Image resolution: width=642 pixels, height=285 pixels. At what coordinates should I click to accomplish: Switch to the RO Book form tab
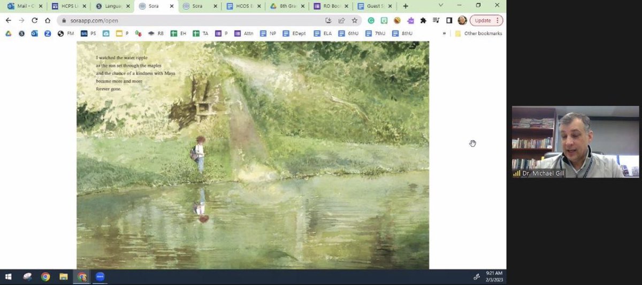[330, 6]
